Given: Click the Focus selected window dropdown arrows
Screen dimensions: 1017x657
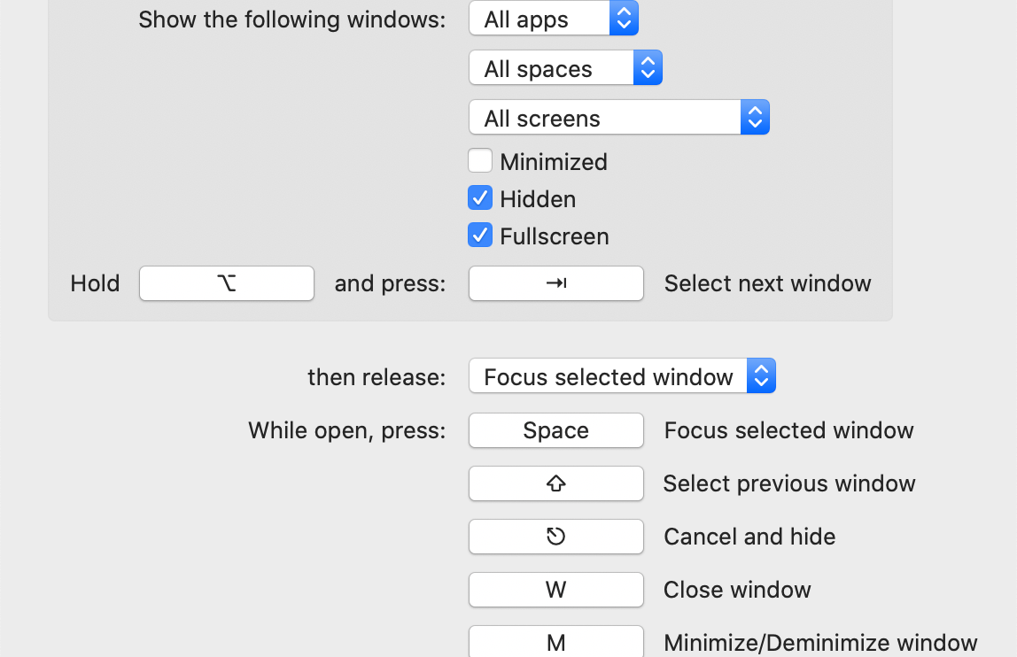Looking at the screenshot, I should click(x=761, y=376).
